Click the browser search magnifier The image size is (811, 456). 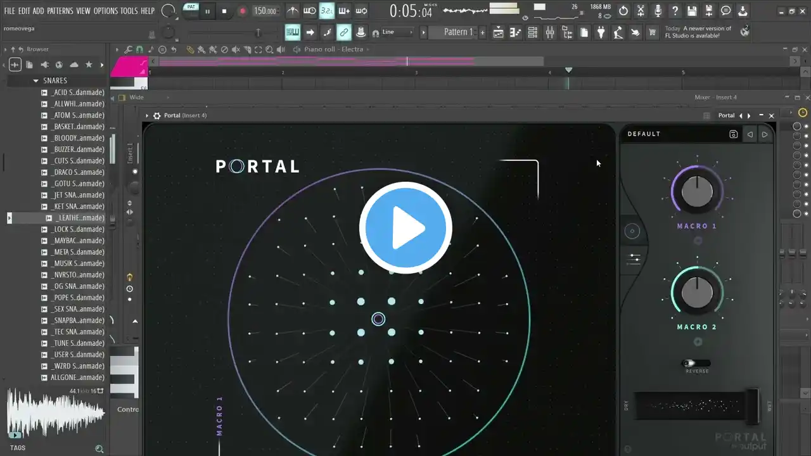[x=99, y=448]
